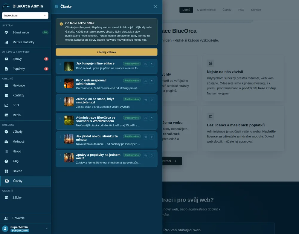Click layout icon above 'Bez licencí a měsíčních poplatků'

[210, 117]
